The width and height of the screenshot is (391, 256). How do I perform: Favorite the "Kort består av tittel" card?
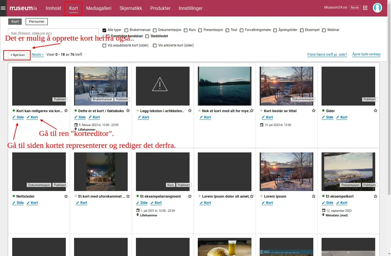pos(314,111)
